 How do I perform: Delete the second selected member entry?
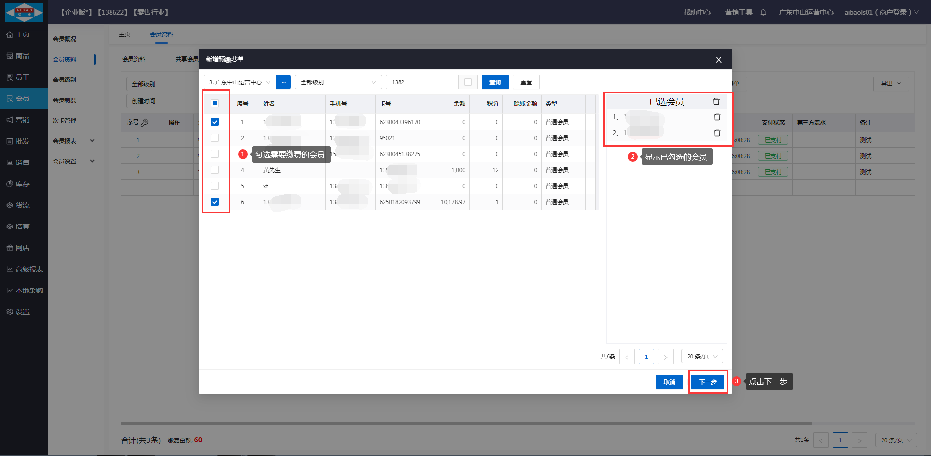coord(717,133)
